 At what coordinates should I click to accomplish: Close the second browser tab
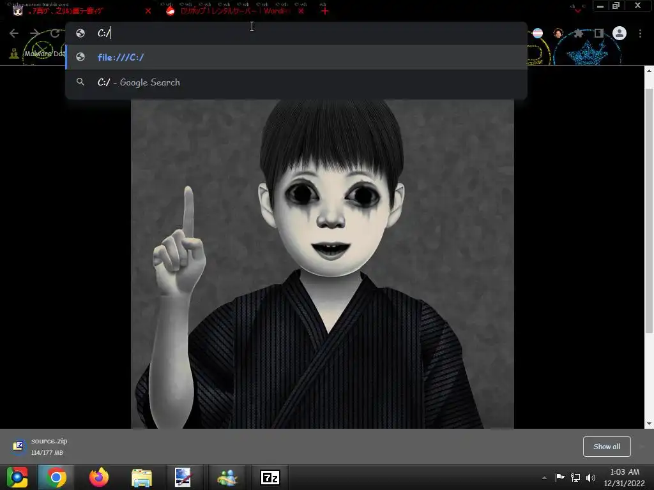(301, 11)
